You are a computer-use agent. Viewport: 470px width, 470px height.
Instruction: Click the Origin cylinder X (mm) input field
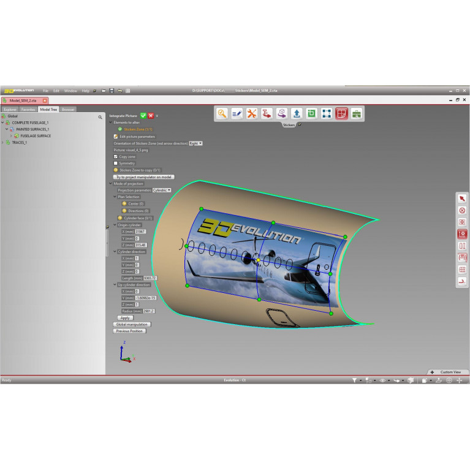coord(140,232)
